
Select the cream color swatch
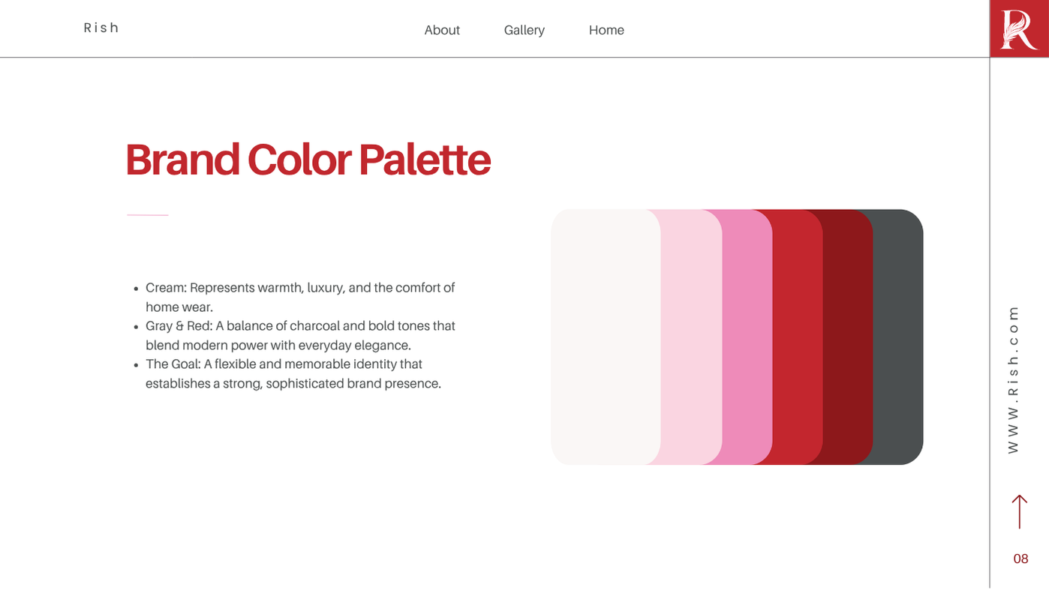point(604,337)
